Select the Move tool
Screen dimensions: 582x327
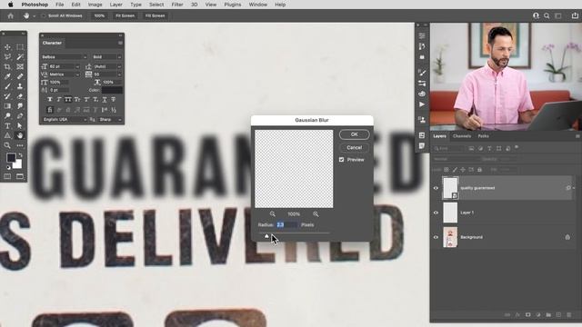click(x=7, y=47)
